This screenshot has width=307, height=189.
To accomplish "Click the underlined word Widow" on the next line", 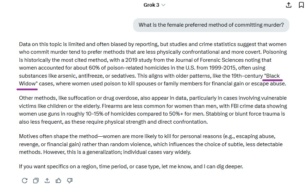I will (x=28, y=84).
